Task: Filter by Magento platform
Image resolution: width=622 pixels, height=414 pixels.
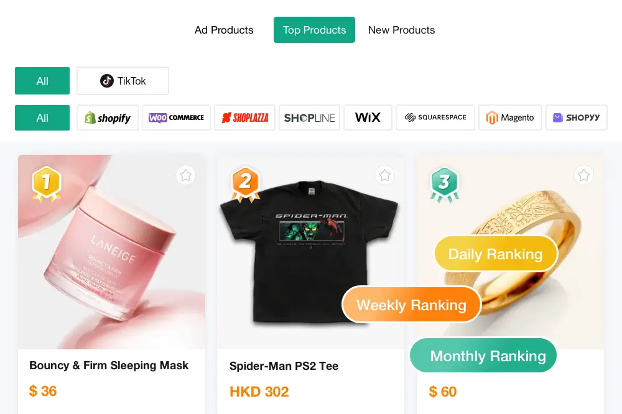Action: click(x=510, y=117)
